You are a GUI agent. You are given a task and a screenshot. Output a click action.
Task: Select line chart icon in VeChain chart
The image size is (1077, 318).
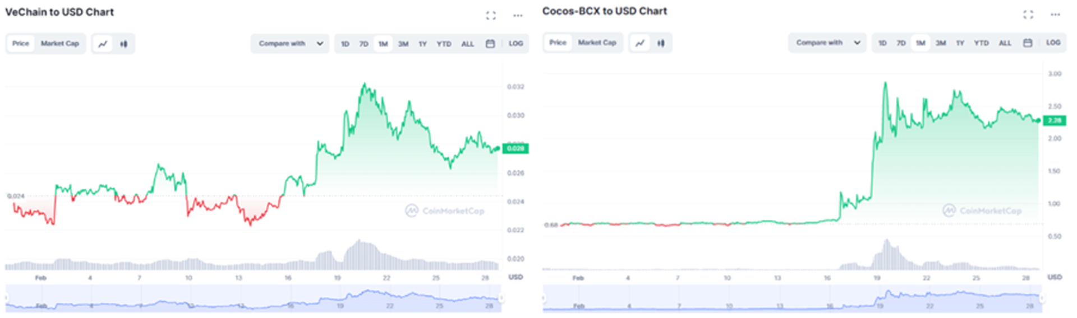point(103,44)
